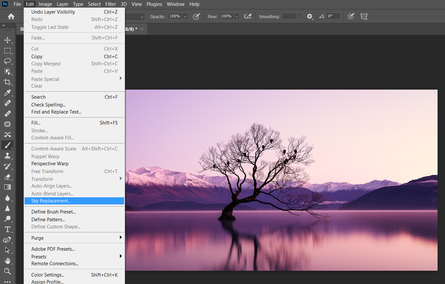Select the Move tool
Screen dimensions: 445x284
click(7, 40)
